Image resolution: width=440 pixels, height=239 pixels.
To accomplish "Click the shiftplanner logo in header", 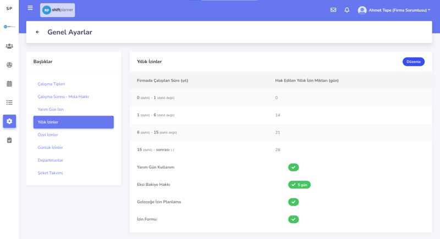I will 58,10.
